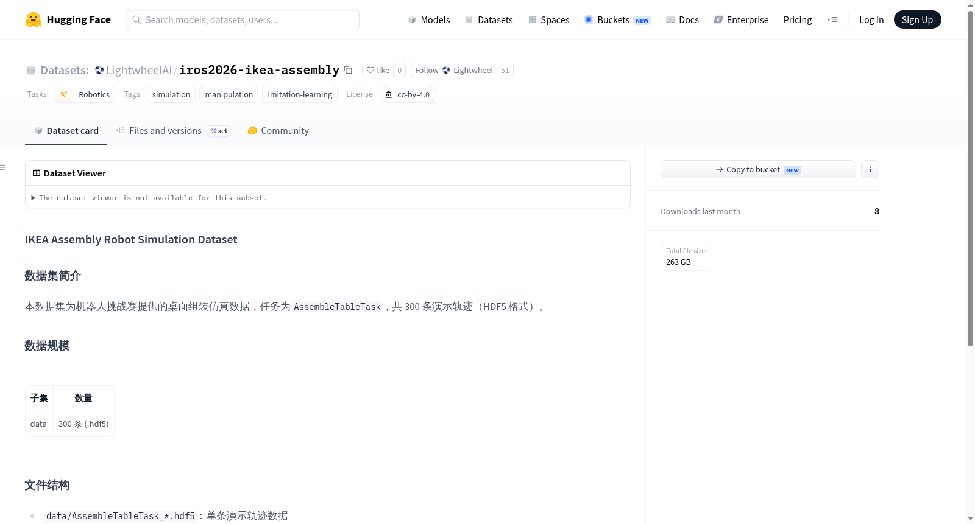Click the 'Dataset Viewer' title text
This screenshot has width=975, height=524.
click(75, 173)
